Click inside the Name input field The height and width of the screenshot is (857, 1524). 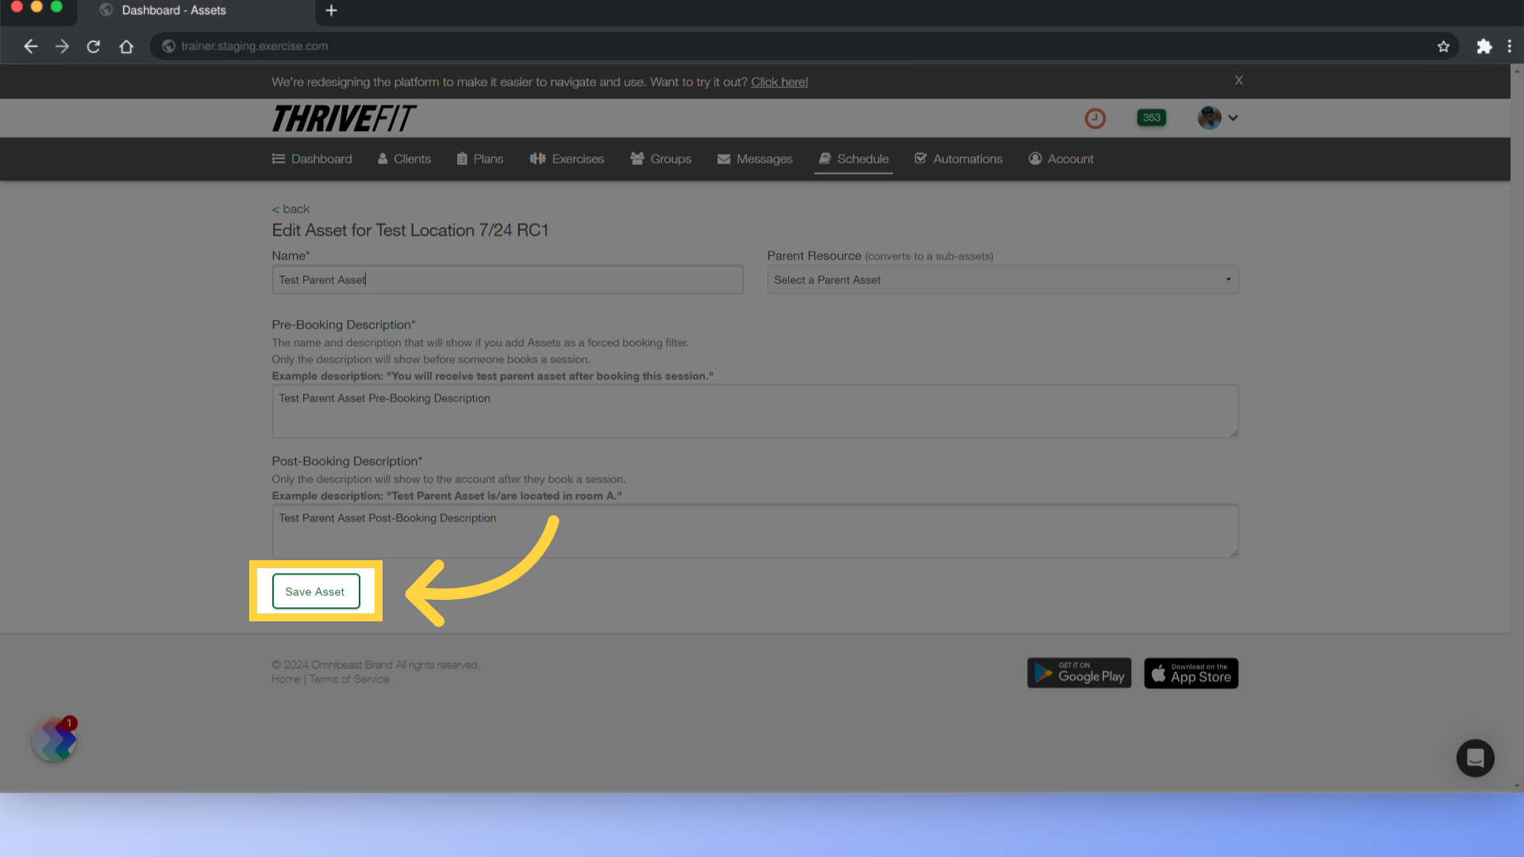(508, 279)
